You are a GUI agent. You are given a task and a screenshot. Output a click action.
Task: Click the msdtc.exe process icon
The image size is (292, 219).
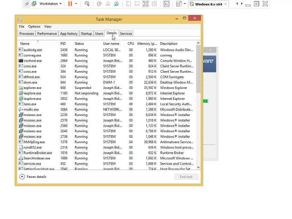tap(21, 109)
